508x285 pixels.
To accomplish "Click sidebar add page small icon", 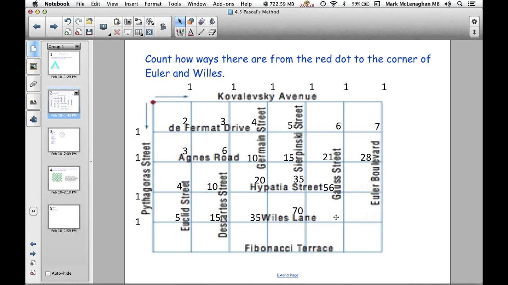I will 33,263.
